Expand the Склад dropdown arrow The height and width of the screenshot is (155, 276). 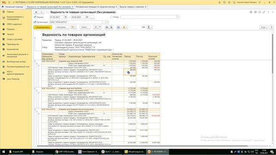pos(178,17)
